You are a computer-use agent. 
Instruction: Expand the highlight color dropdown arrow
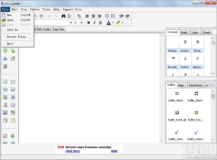(x=122, y=23)
